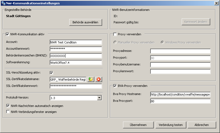Click into the Account text field
Image resolution: width=220 pixels, height=133 pixels.
[x=76, y=42]
